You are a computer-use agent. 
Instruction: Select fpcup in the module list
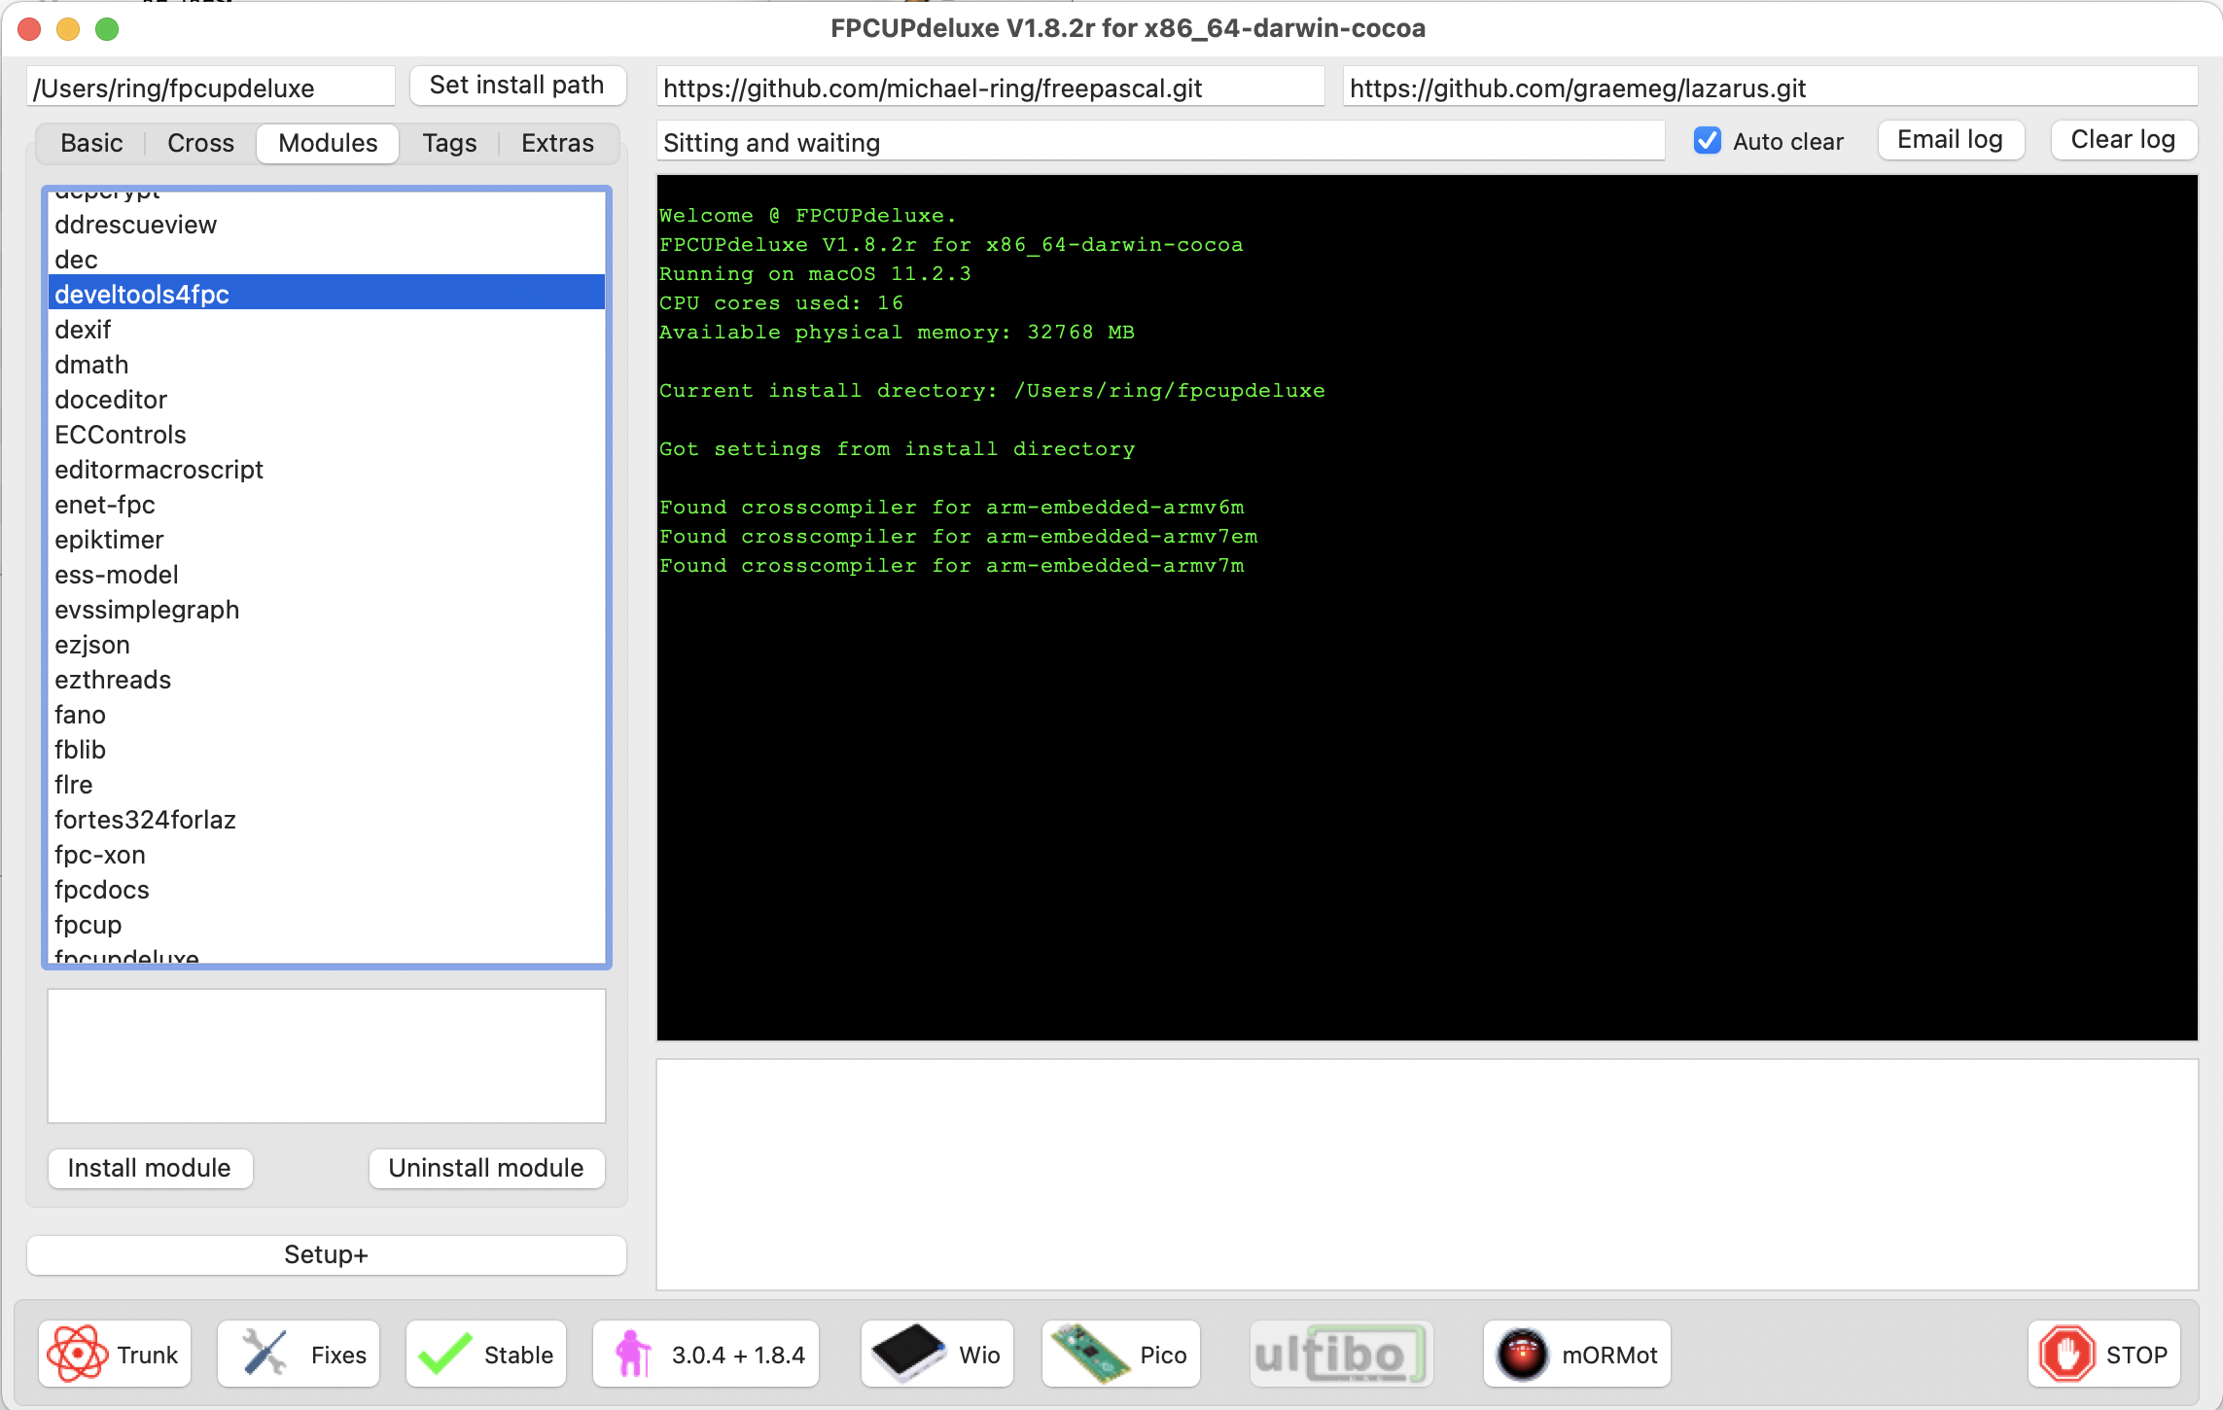[x=327, y=925]
